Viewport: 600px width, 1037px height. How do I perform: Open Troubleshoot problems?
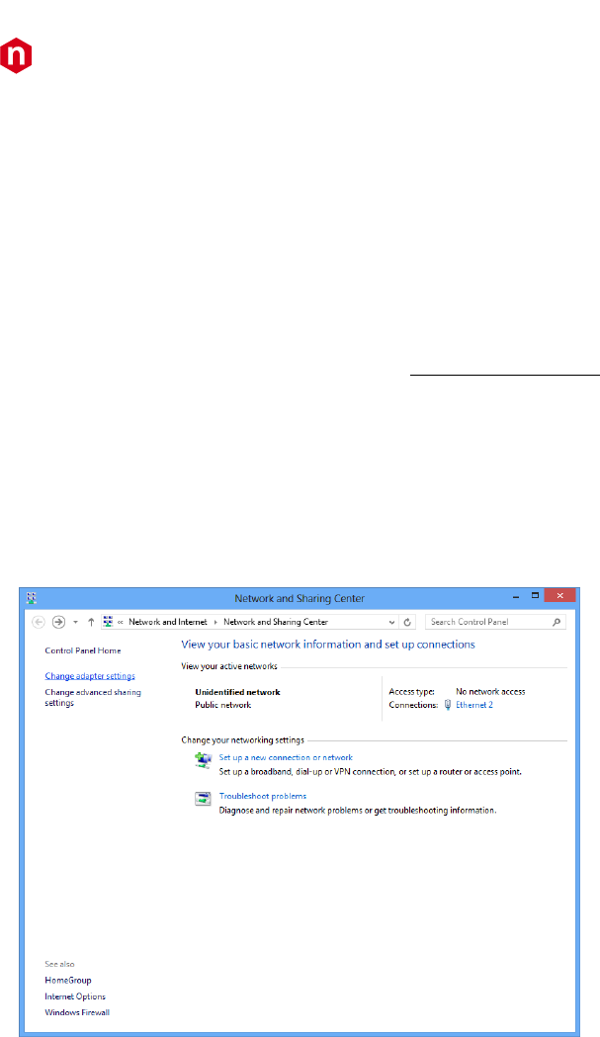263,796
